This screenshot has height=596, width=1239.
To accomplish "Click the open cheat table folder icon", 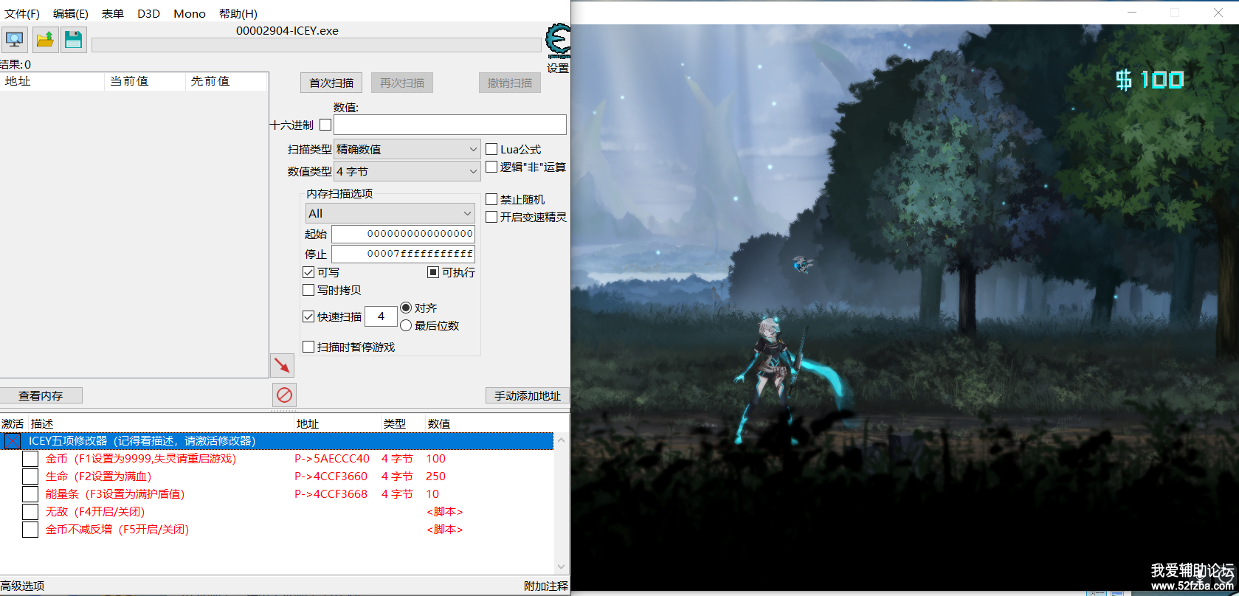I will pyautogui.click(x=45, y=39).
